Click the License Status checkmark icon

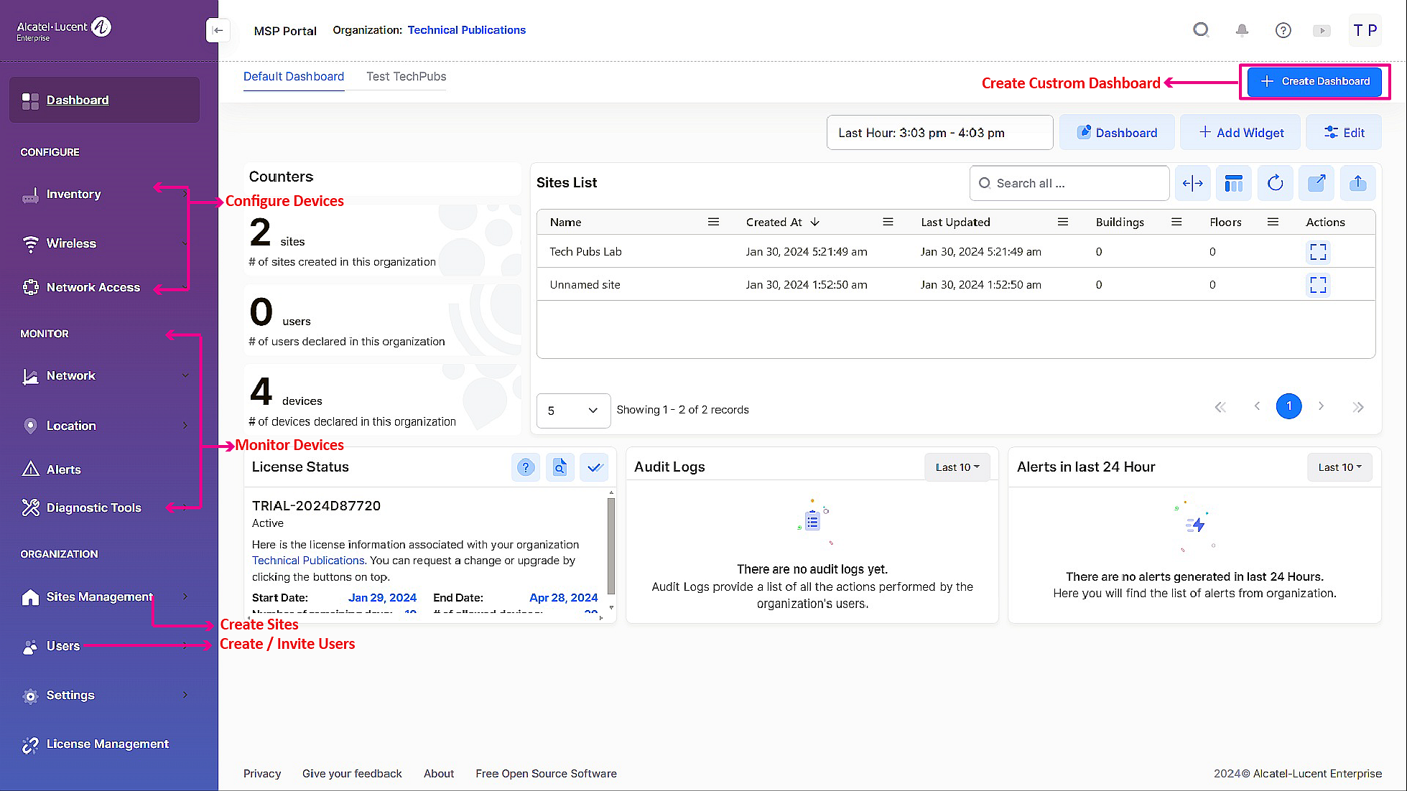click(594, 467)
